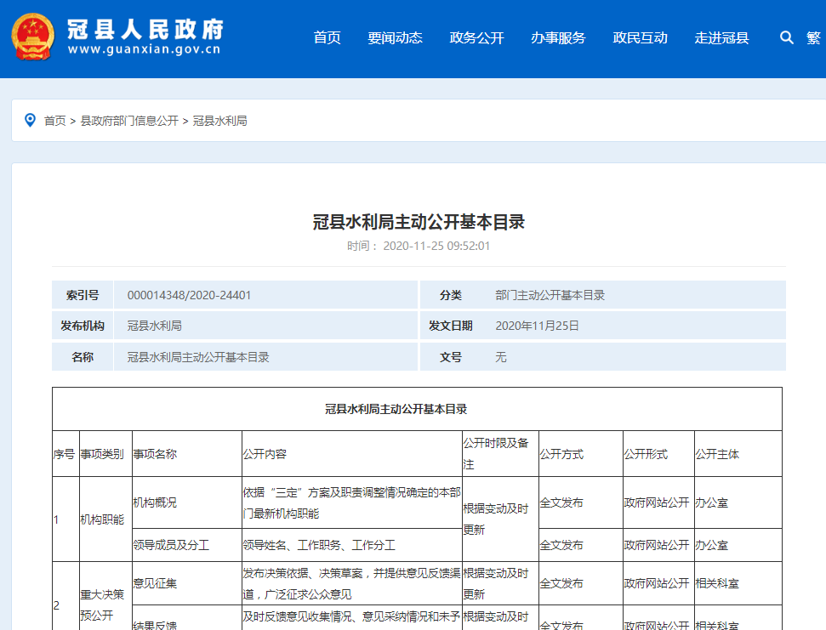
Task: Go to 要闻动态 menu item
Action: point(395,37)
